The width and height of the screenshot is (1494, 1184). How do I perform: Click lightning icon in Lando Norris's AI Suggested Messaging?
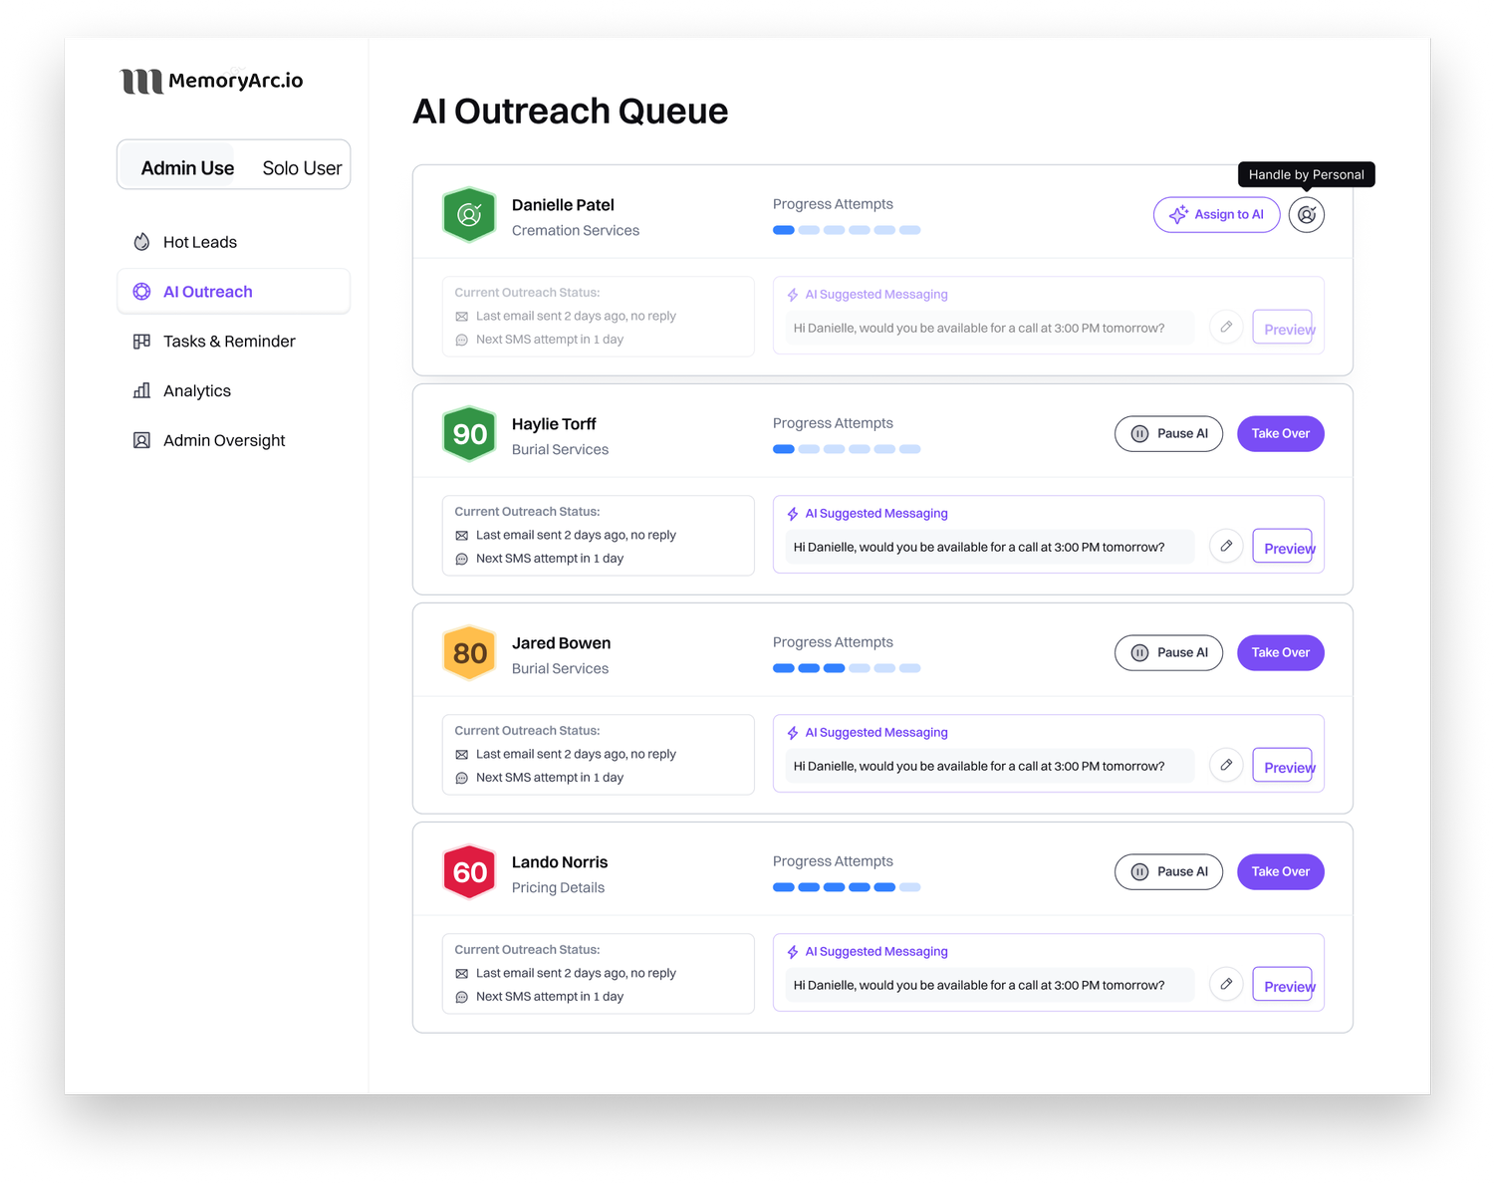(x=793, y=952)
